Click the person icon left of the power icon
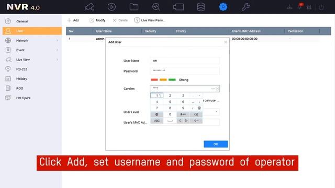Image resolution: width=335 pixels, height=188 pixels. click(x=309, y=7)
